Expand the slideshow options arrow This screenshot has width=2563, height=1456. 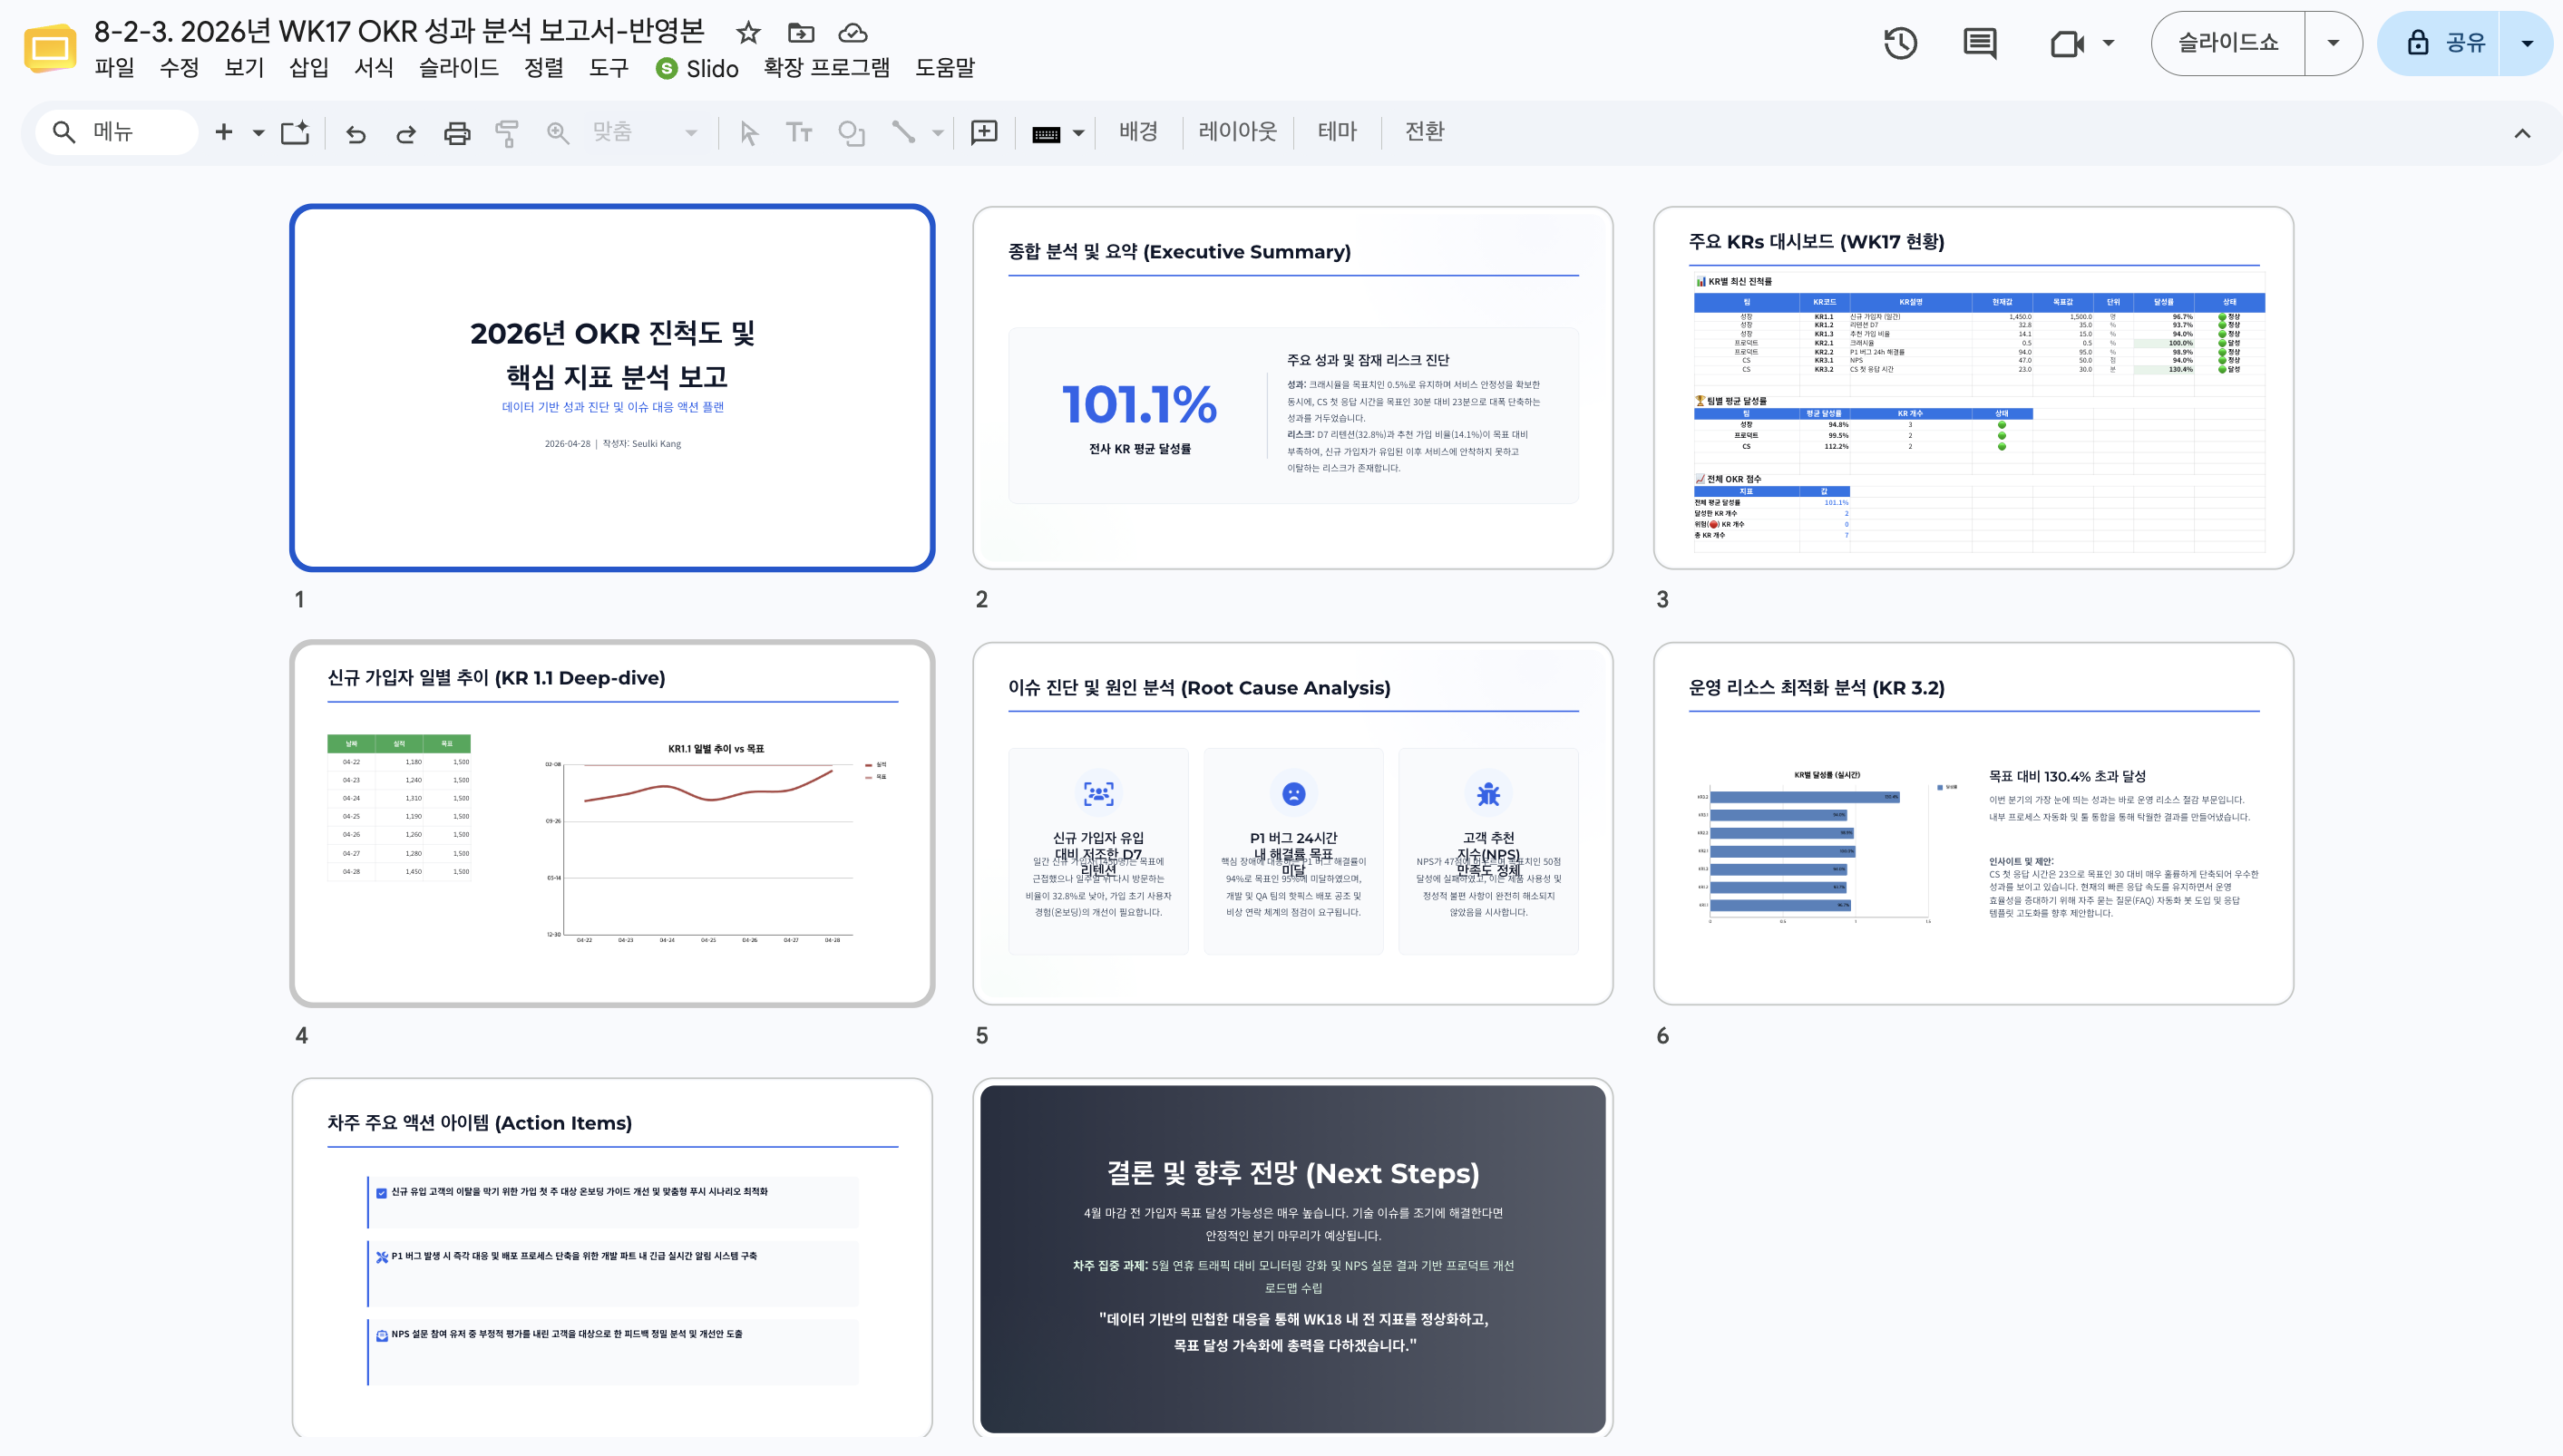click(2333, 43)
